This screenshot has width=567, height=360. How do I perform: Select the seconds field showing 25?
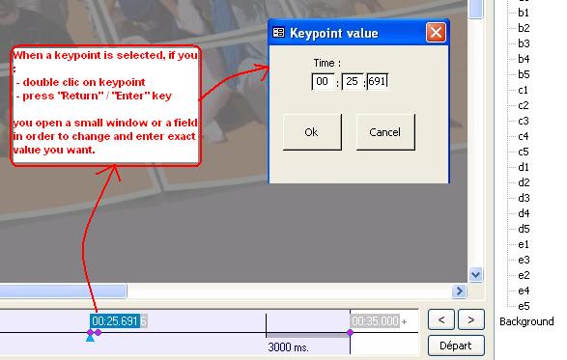tap(353, 81)
